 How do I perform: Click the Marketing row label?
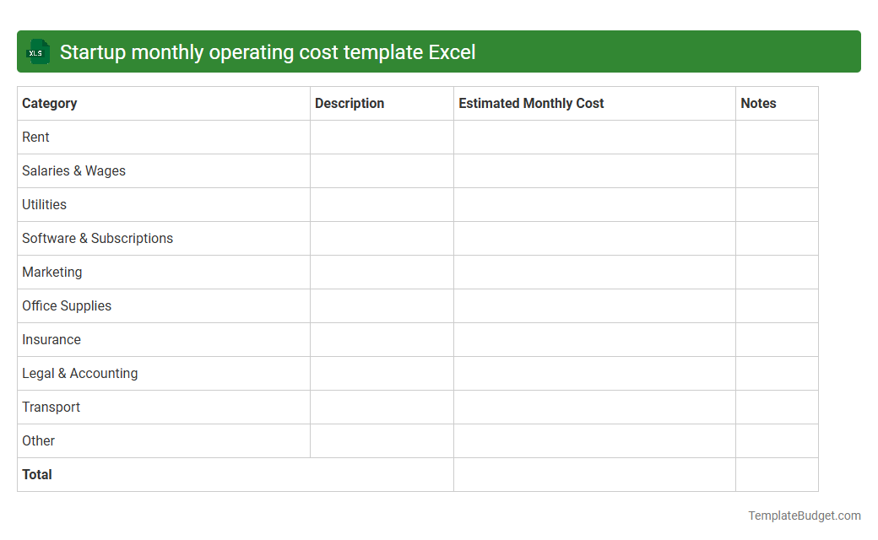click(52, 272)
